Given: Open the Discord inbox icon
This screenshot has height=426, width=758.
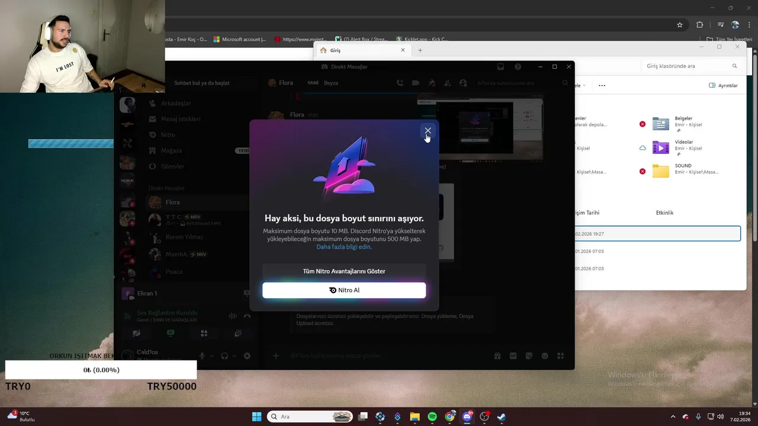Looking at the screenshot, I should tap(500, 67).
